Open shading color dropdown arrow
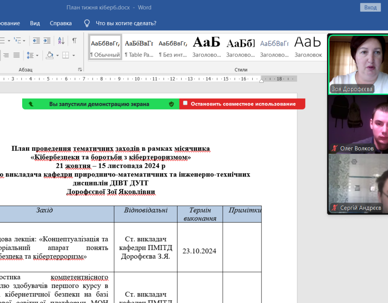Viewport: 388px width, 303px height. tap(57, 55)
